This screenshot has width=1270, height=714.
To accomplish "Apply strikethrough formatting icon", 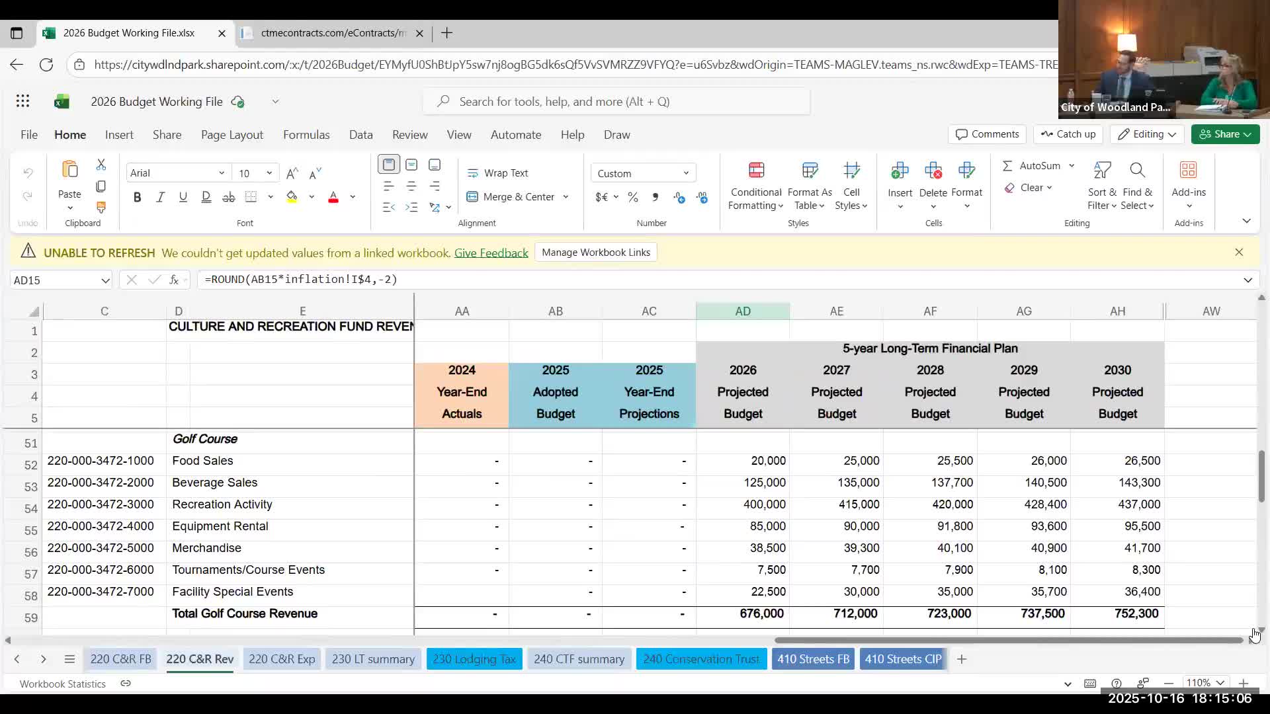I will [228, 197].
